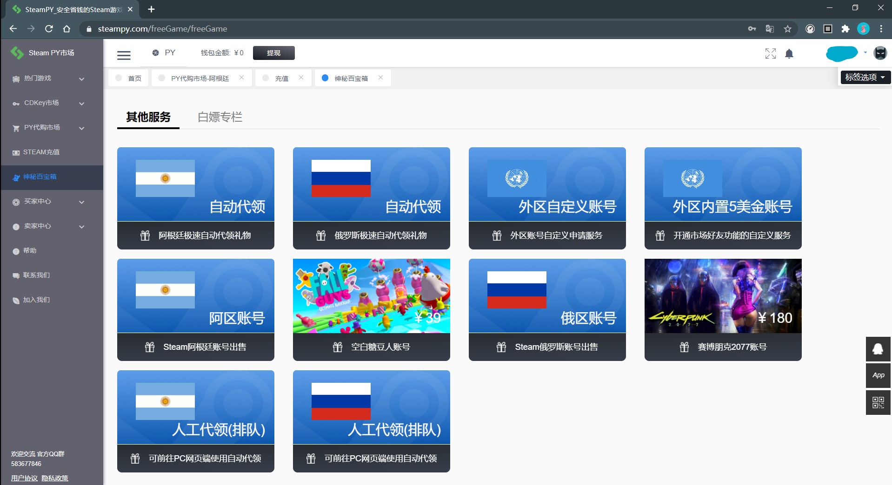Viewport: 892px width, 485px height.
Task: Click the Steam icon beside PY
Action: click(x=156, y=53)
